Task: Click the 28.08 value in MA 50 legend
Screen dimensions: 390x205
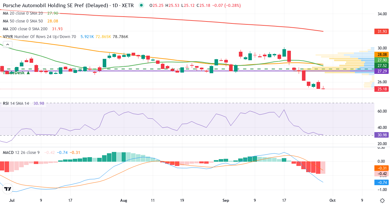Action: (53, 21)
